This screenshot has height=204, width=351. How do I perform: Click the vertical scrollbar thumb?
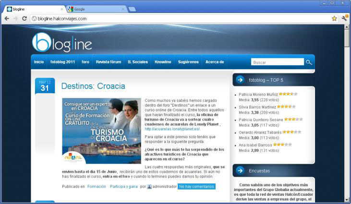(x=347, y=38)
